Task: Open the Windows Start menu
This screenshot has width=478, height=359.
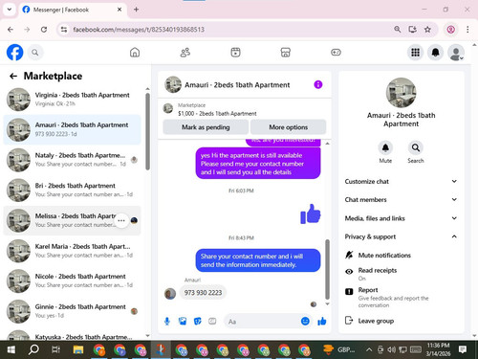Action: (x=11, y=350)
